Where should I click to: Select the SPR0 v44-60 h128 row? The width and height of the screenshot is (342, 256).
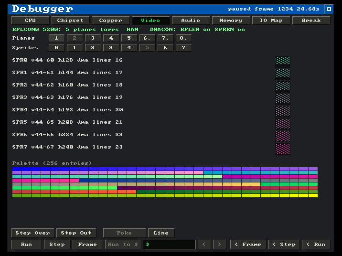(67, 60)
